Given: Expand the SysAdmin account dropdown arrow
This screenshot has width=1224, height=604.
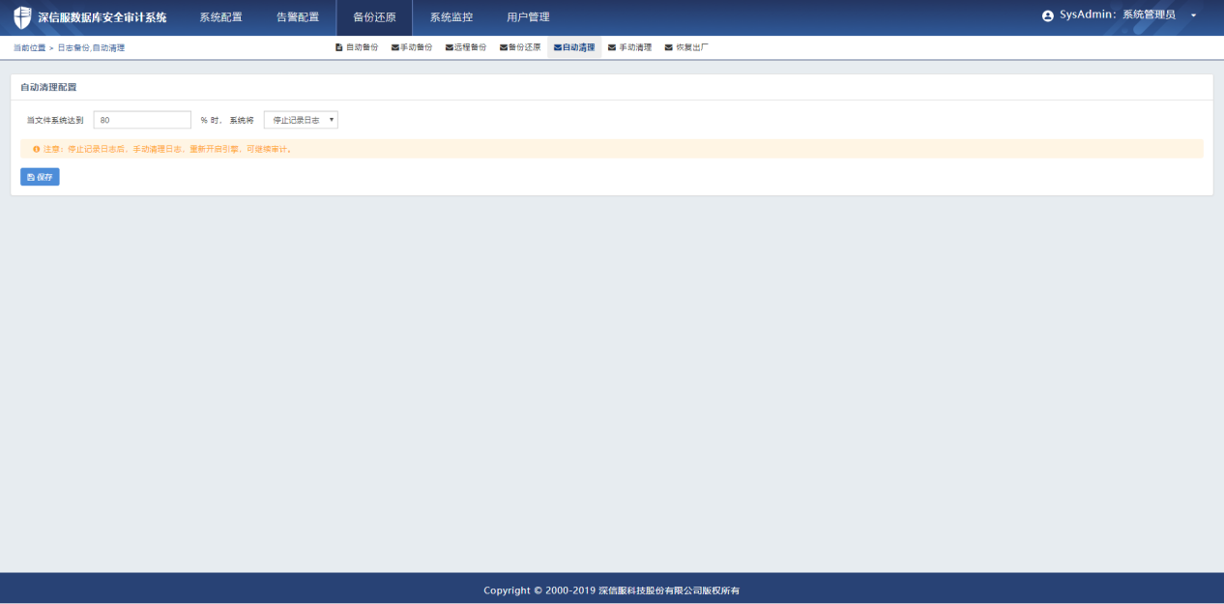Looking at the screenshot, I should tap(1193, 16).
